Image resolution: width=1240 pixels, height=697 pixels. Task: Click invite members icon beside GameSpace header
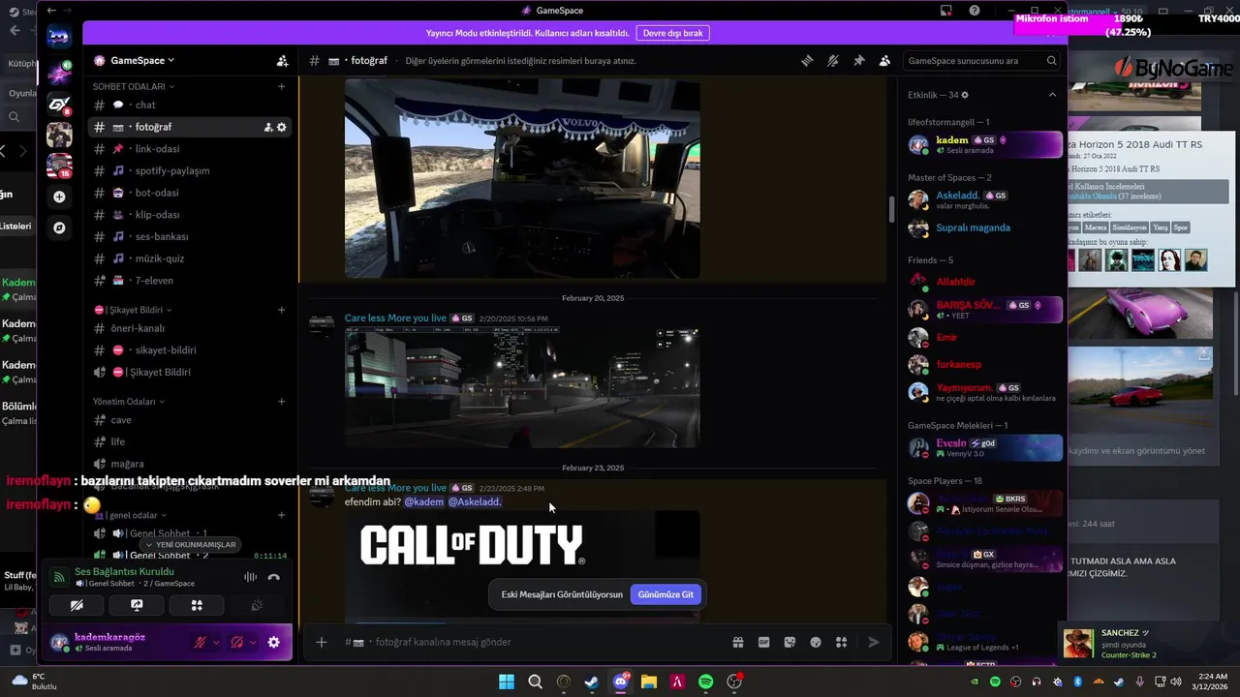tap(282, 60)
